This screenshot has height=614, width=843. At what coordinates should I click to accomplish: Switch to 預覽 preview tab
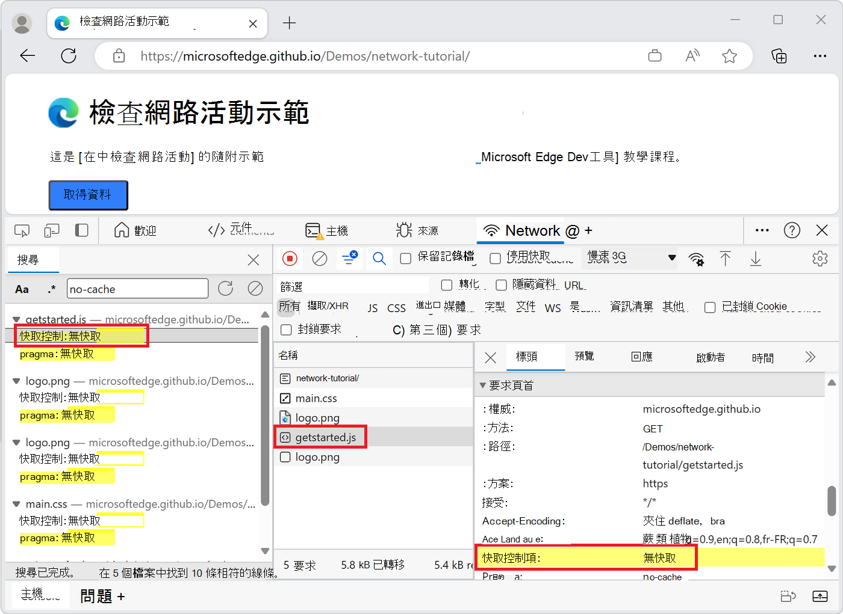pos(584,356)
